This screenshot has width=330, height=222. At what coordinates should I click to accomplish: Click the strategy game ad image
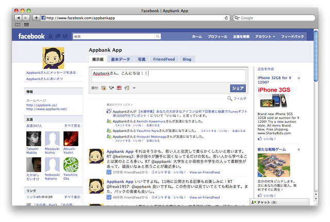(x=274, y=165)
